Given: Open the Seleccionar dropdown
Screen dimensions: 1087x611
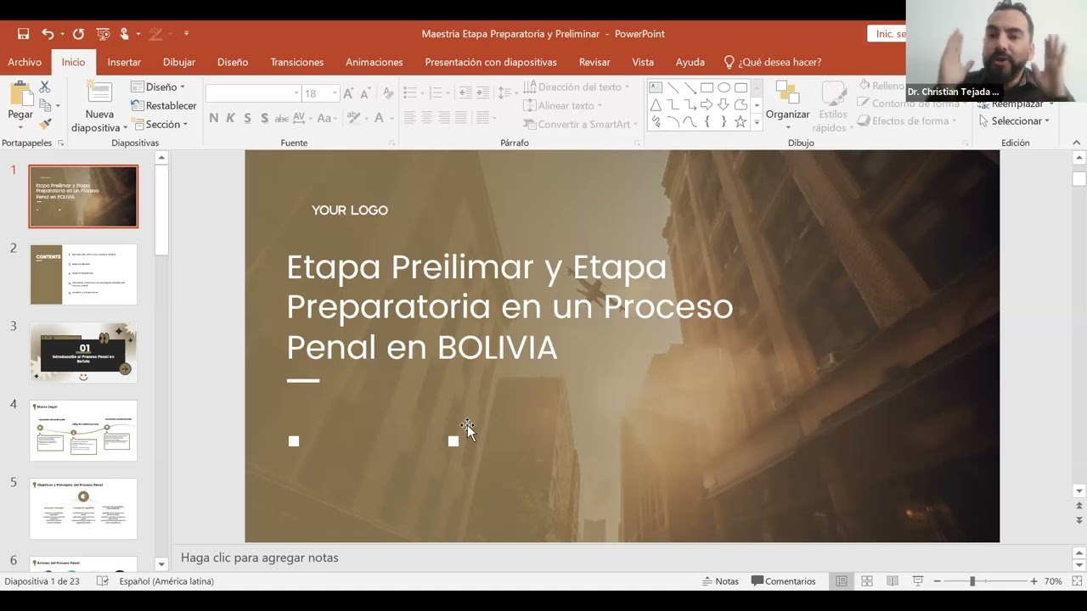Looking at the screenshot, I should click(1014, 121).
